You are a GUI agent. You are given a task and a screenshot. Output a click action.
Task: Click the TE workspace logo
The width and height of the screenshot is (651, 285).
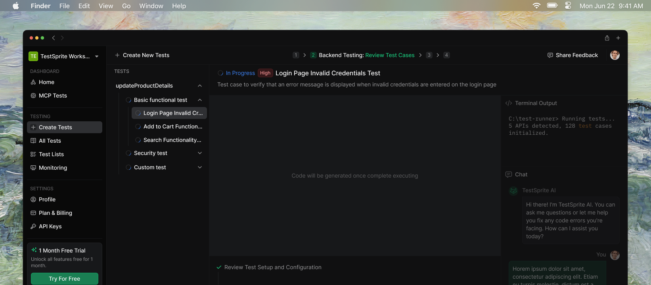point(33,56)
